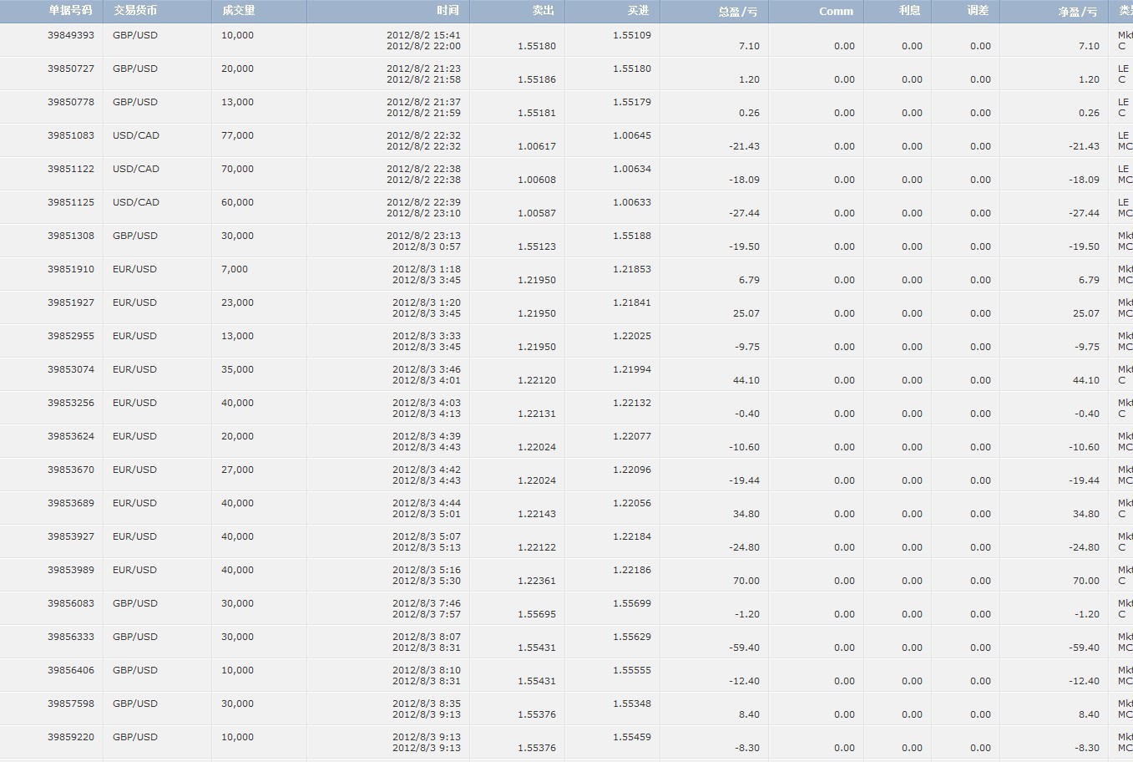Image resolution: width=1133 pixels, height=762 pixels.
Task: Click the 时间 column header
Action: [x=388, y=11]
